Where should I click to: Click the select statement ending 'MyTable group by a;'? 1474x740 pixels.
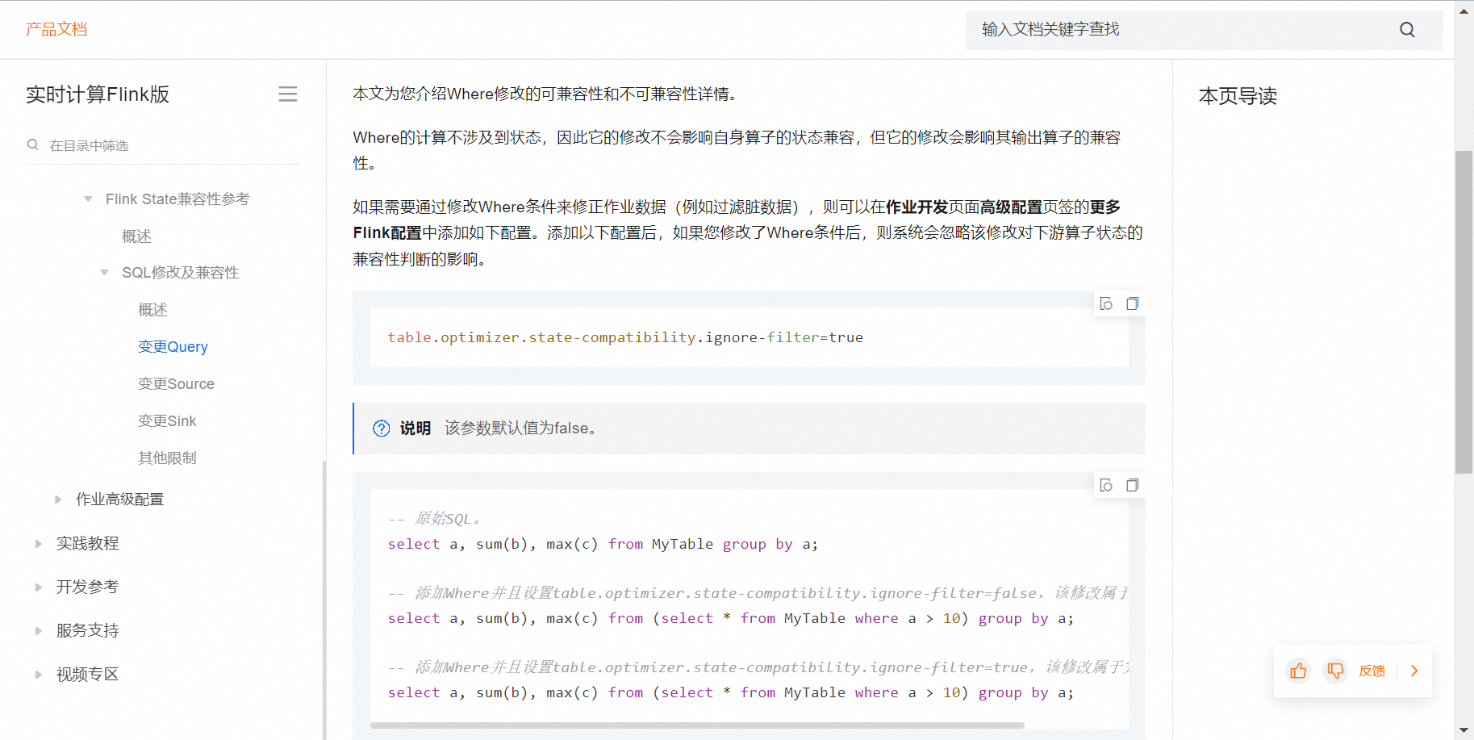[x=603, y=545]
